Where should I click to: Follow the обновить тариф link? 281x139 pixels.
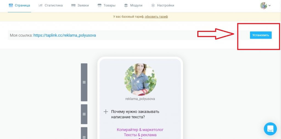[156, 17]
